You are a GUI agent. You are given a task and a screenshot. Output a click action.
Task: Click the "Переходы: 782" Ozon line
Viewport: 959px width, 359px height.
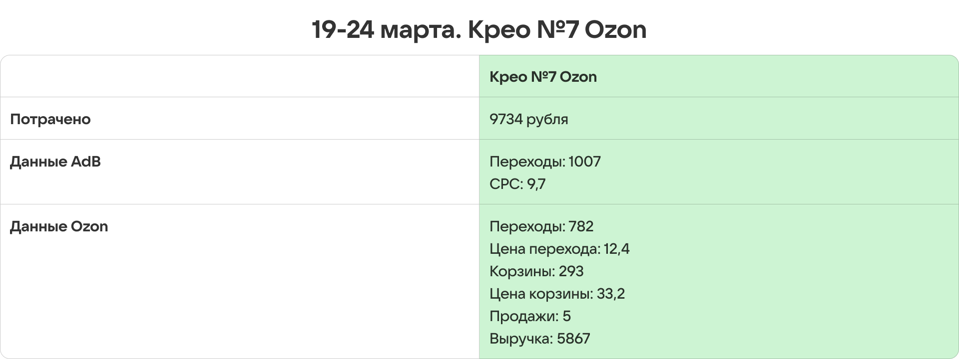(541, 226)
